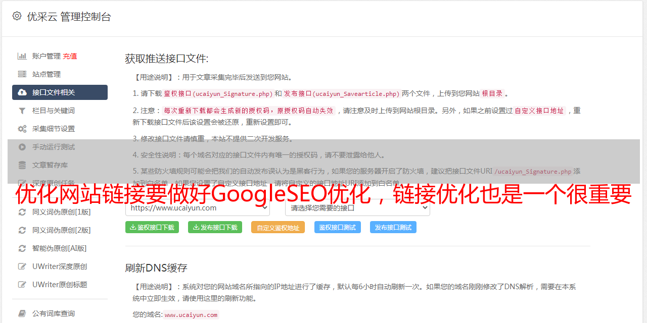The width and height of the screenshot is (647, 323).
Task: Open UWriter深度原创 in the sidebar
Action: click(60, 266)
